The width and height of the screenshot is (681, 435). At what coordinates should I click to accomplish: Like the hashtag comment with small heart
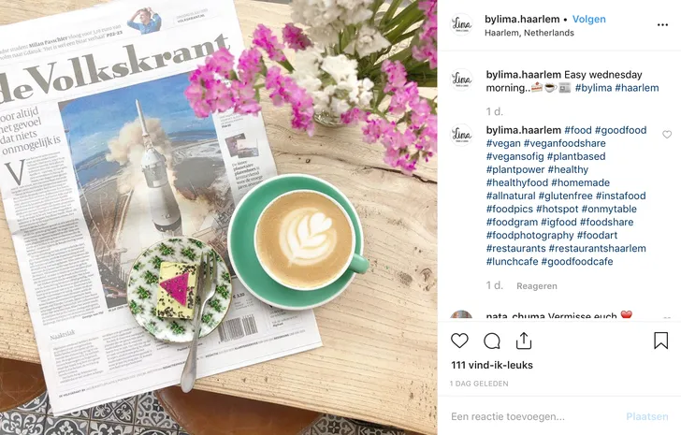click(x=667, y=135)
